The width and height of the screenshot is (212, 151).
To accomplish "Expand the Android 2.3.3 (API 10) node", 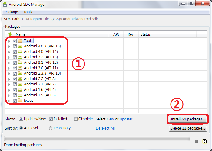I will coord(9,74).
